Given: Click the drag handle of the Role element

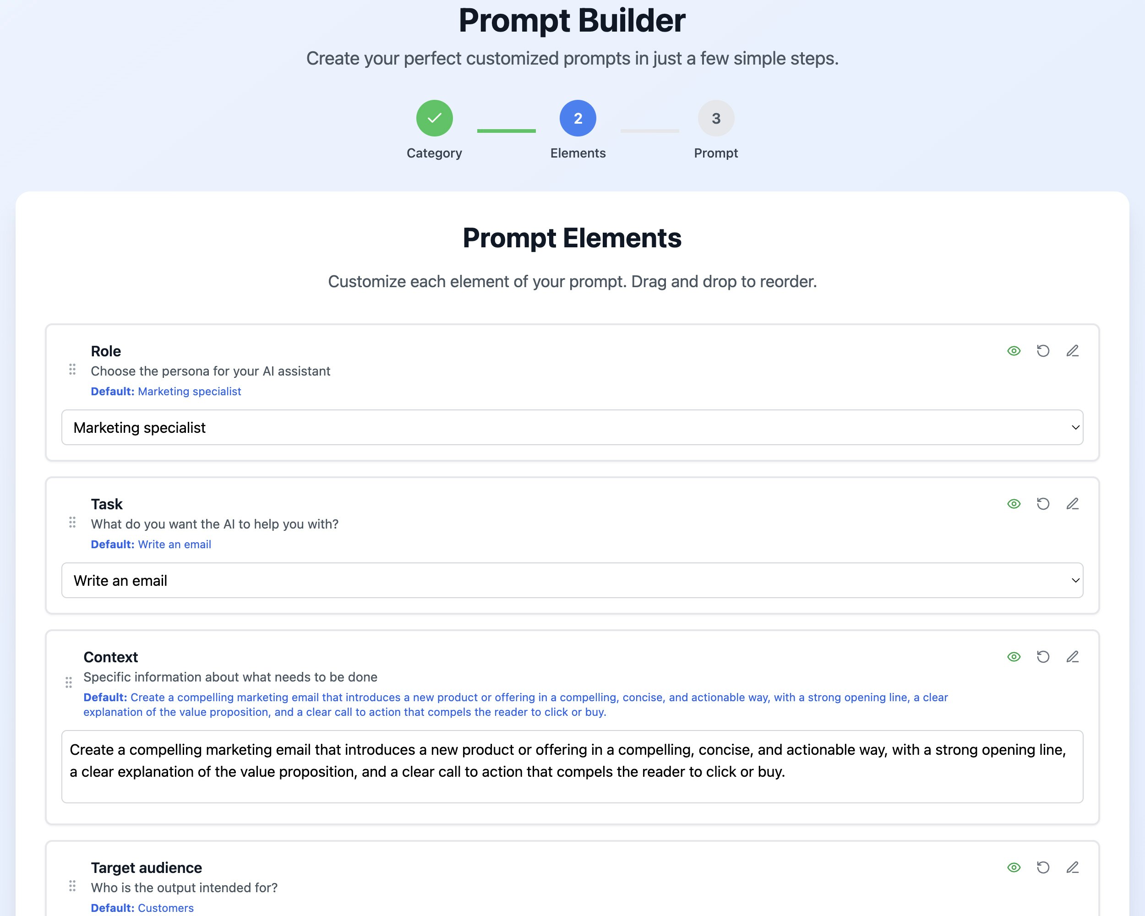Looking at the screenshot, I should tap(73, 371).
